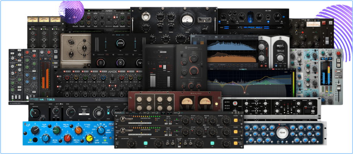The image size is (353, 154).
Task: Flip the cyan ON switch next to the Tails Decay knob
Action: tap(108, 113)
